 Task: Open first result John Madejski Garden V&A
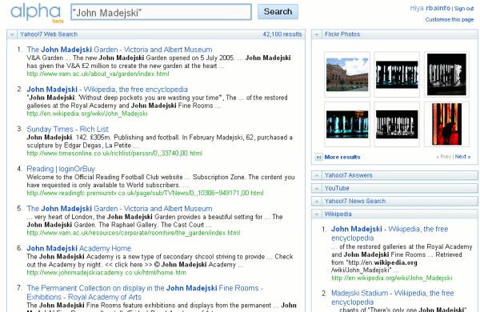119,50
